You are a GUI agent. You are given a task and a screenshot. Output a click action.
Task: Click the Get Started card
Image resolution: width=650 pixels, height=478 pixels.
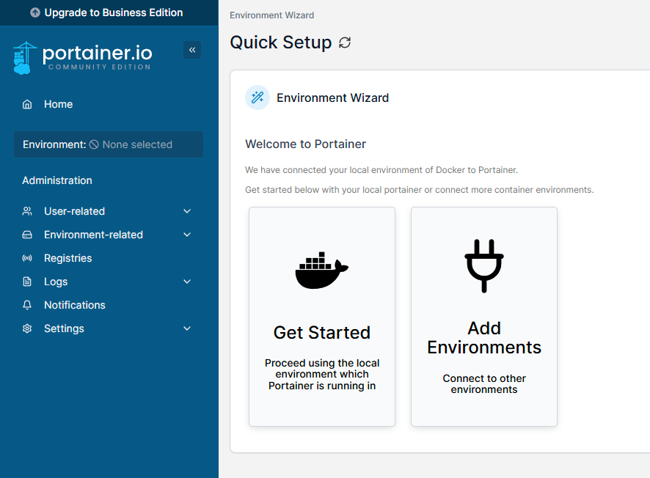[321, 316]
